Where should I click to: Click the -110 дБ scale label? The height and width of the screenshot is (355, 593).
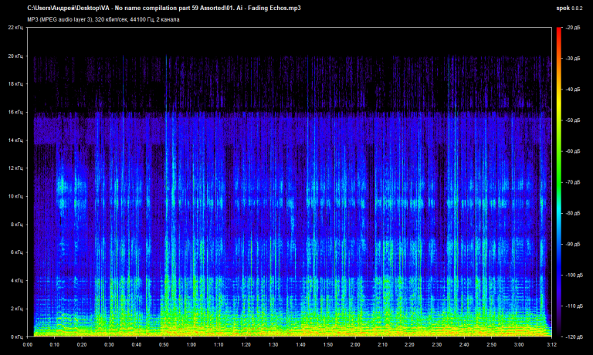click(x=574, y=306)
